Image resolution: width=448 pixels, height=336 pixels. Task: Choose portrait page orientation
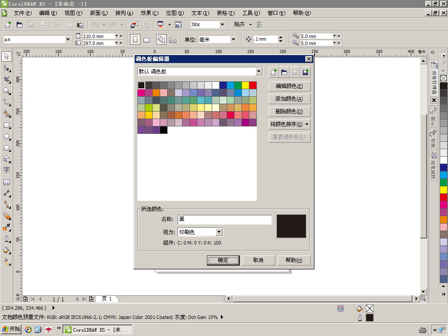[x=135, y=39]
